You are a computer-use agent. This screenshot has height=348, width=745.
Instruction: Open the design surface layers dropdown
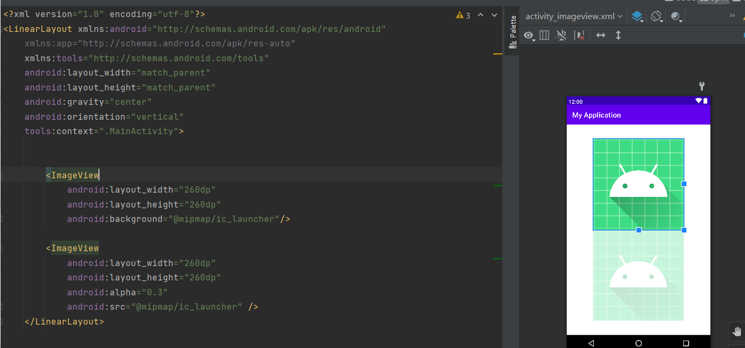coord(638,16)
